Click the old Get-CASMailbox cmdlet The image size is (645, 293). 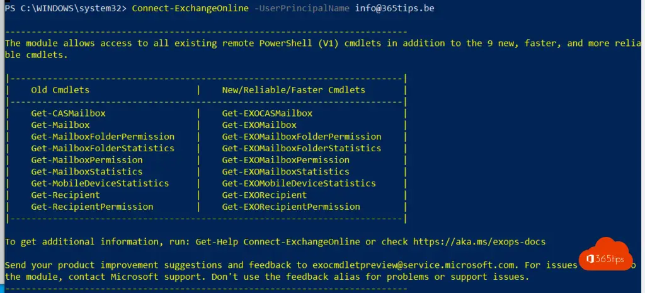click(x=68, y=113)
